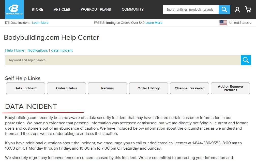Click the header search articles input box
The image size is (256, 161).
coord(190,10)
